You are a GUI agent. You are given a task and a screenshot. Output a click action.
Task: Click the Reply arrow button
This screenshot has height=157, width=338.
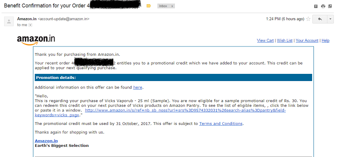320,19
